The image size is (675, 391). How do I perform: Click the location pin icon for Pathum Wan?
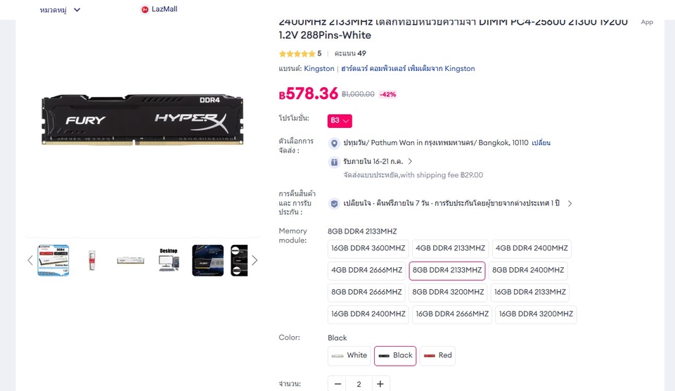tap(334, 143)
